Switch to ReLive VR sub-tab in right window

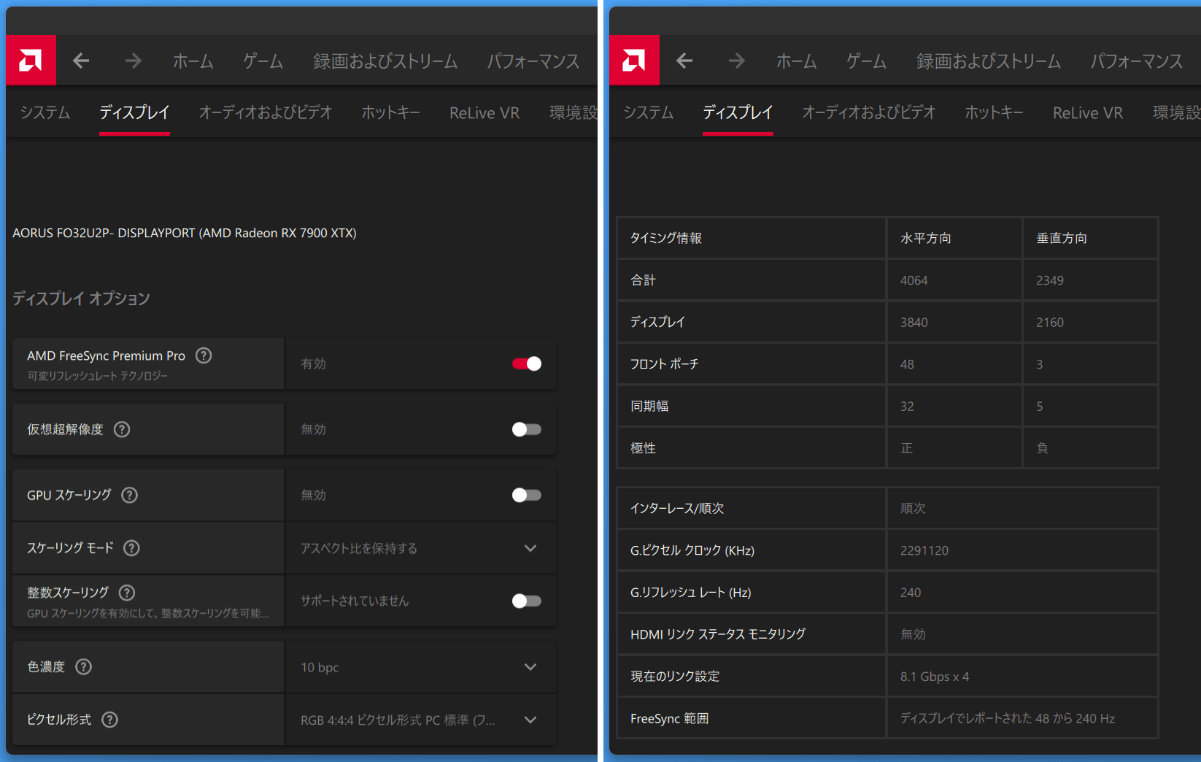(x=1088, y=113)
